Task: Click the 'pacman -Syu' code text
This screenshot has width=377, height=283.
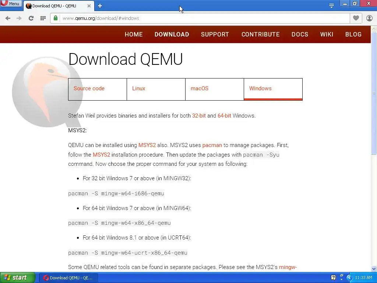Action: (261, 155)
